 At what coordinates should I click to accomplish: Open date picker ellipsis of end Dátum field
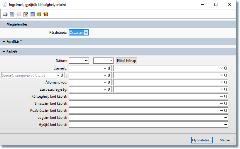111,61
